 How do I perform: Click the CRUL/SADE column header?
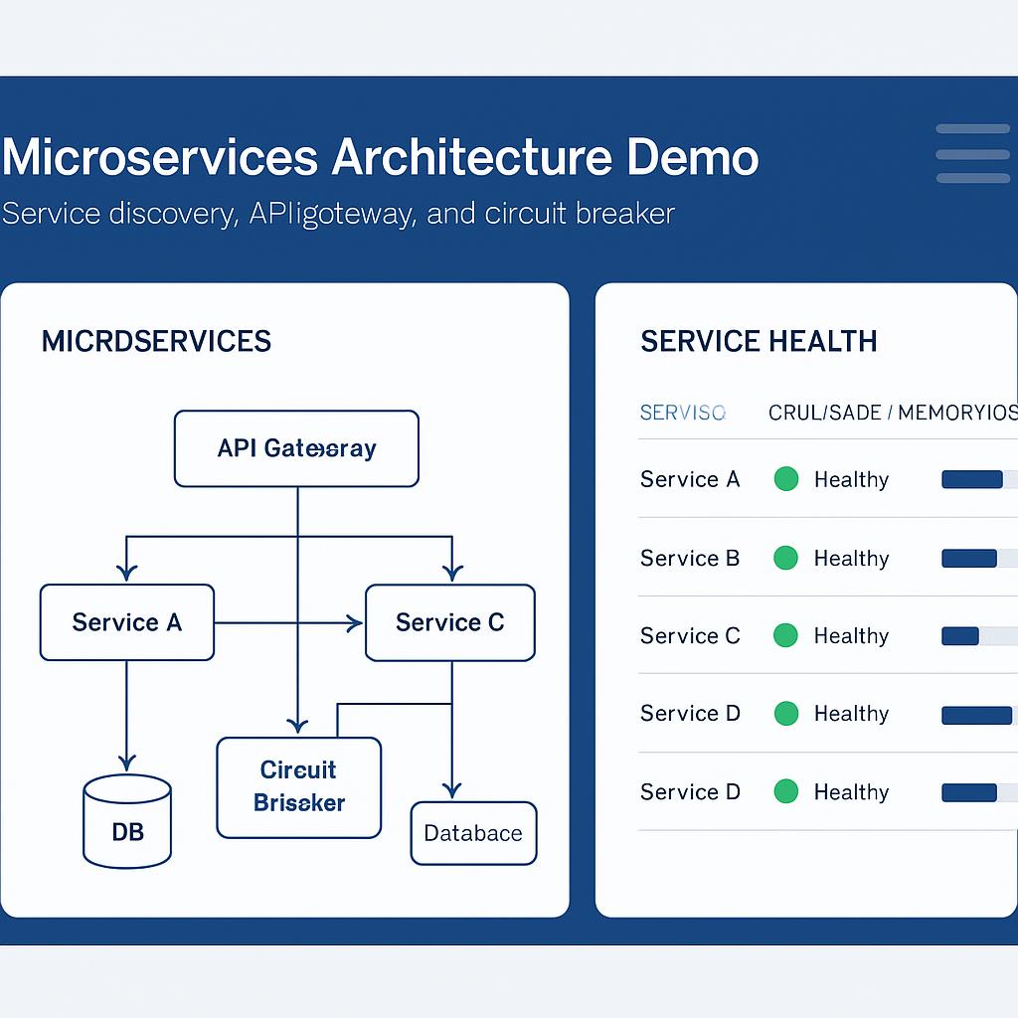tap(824, 413)
